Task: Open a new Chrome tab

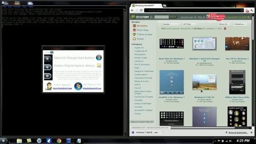Action: (164, 6)
